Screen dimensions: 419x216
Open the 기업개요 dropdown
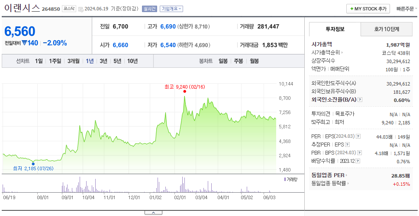click(x=171, y=9)
